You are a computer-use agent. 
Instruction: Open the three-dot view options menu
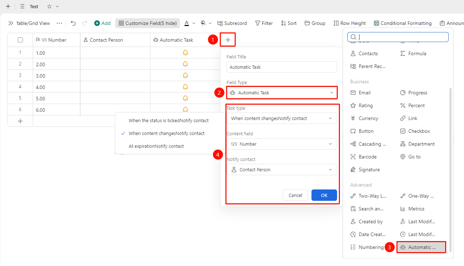pyautogui.click(x=59, y=23)
